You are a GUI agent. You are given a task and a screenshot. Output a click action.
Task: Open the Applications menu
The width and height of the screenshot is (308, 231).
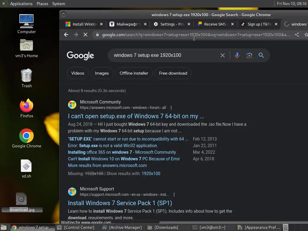point(21,4)
